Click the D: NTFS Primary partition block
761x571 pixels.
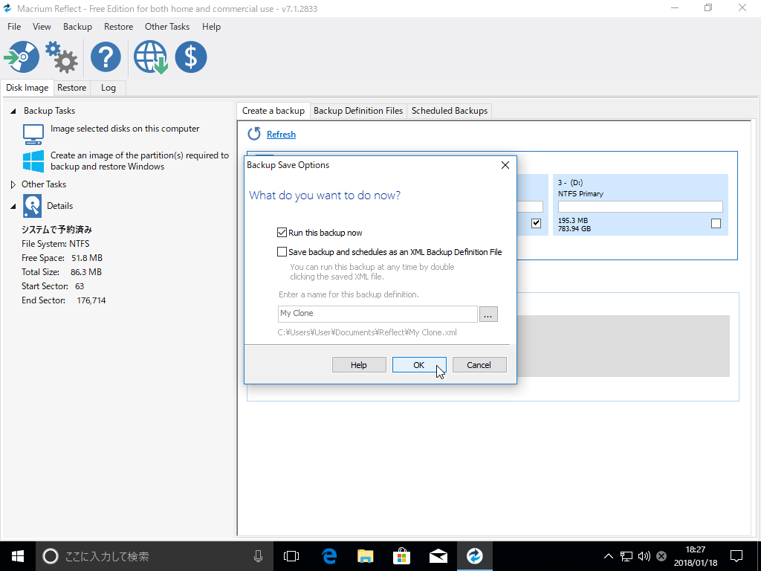click(x=641, y=205)
